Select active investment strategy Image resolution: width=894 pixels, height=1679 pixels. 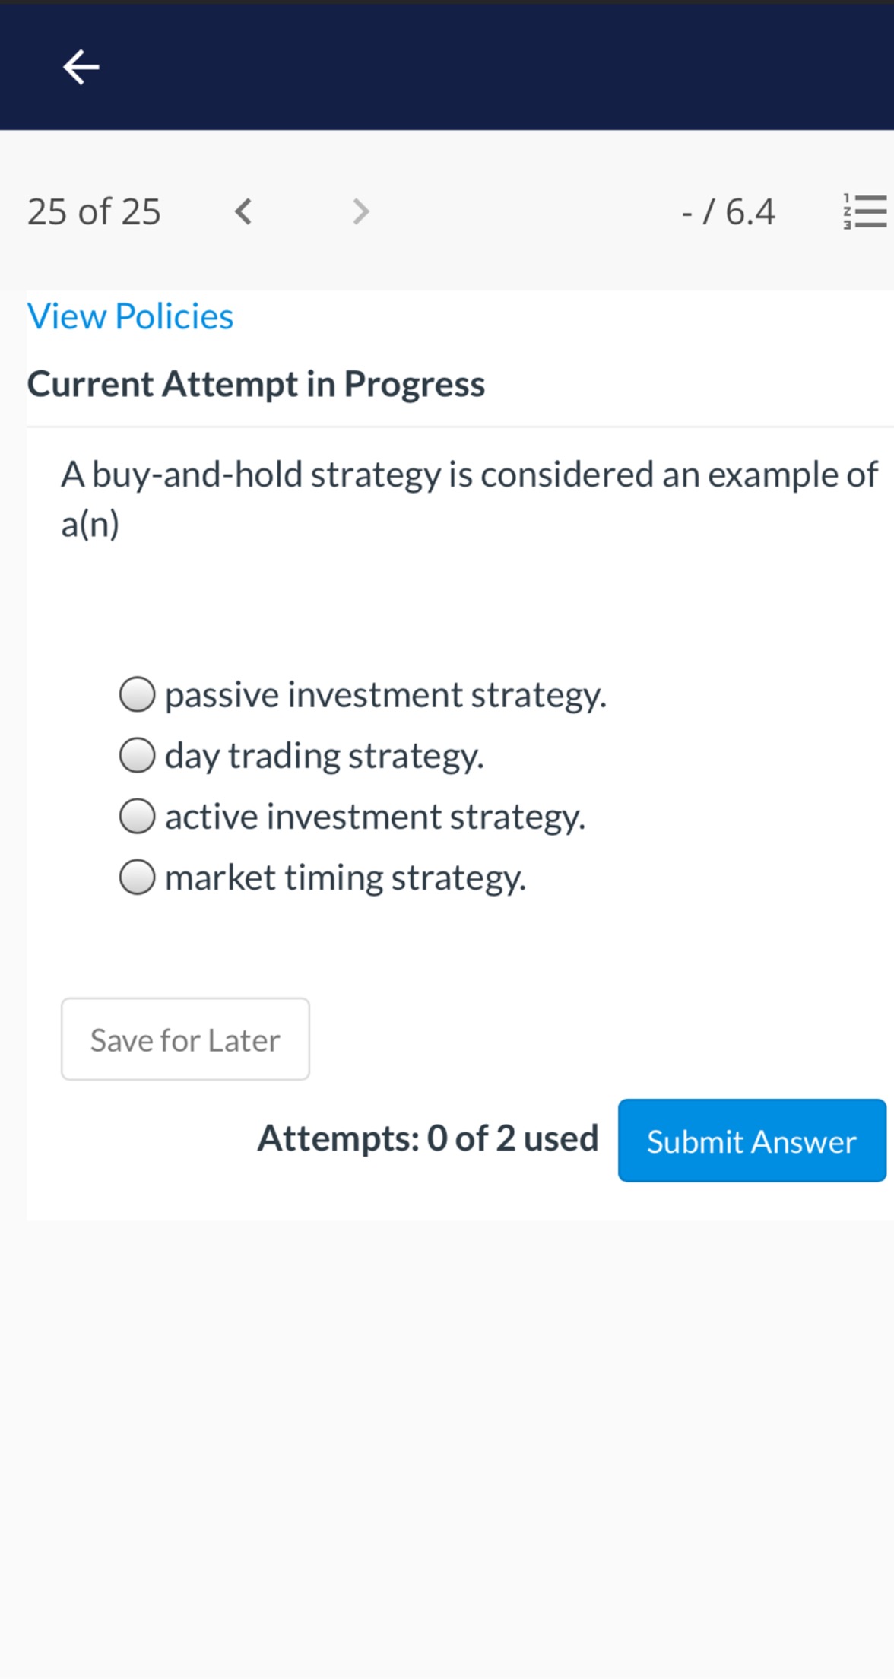138,816
